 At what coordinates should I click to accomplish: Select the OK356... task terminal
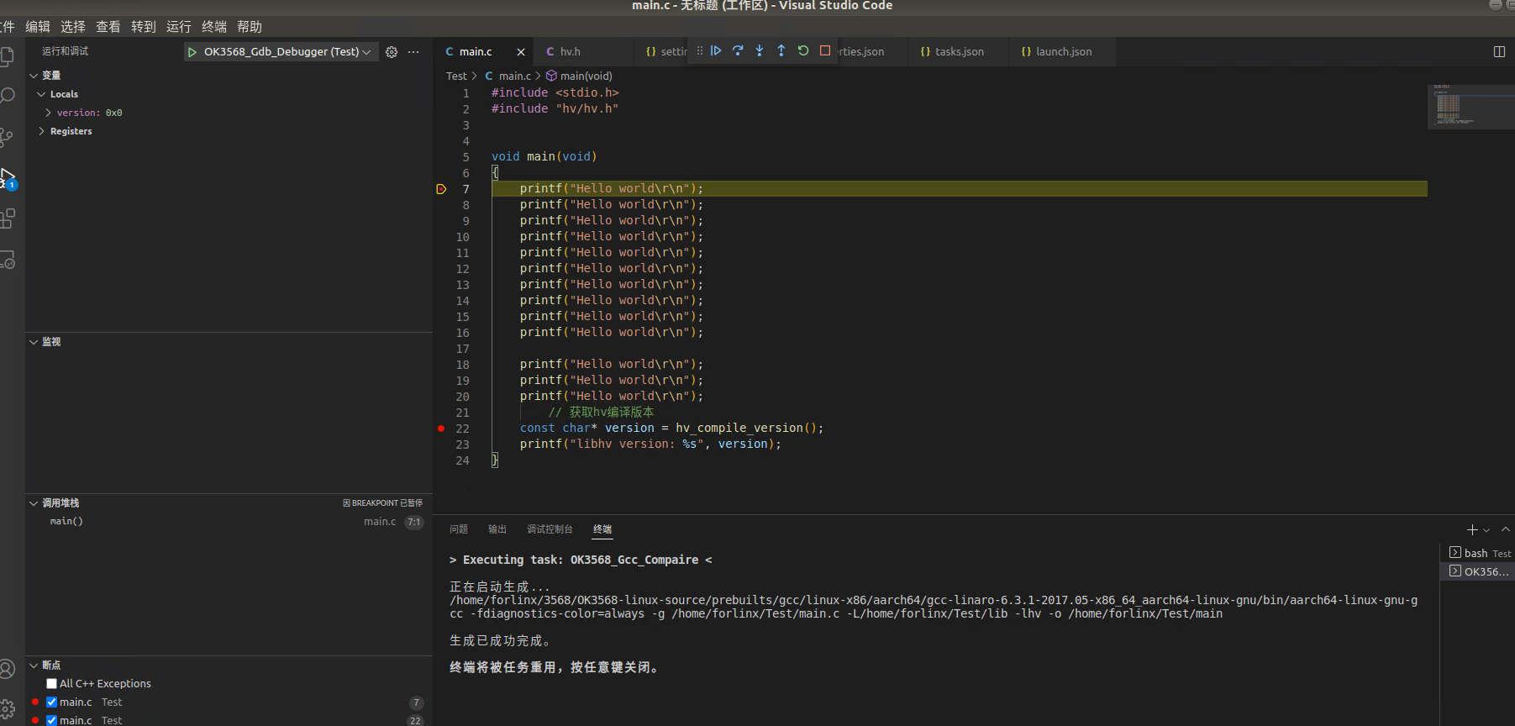point(1480,571)
